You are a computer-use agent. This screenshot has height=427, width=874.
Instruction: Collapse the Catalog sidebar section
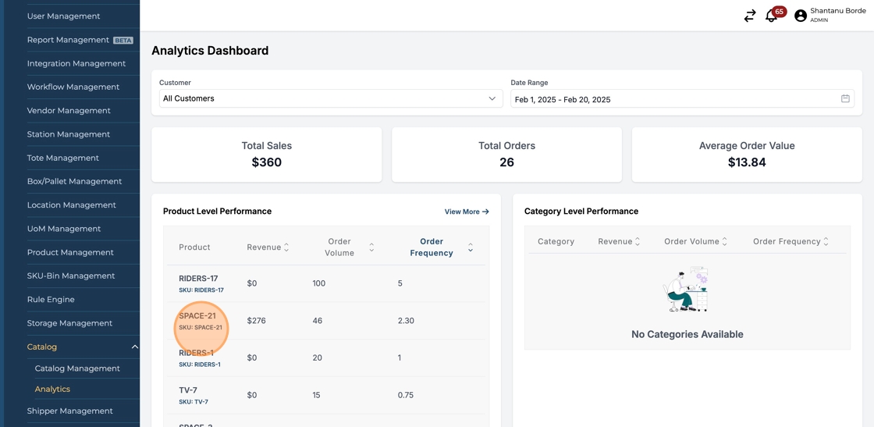134,347
